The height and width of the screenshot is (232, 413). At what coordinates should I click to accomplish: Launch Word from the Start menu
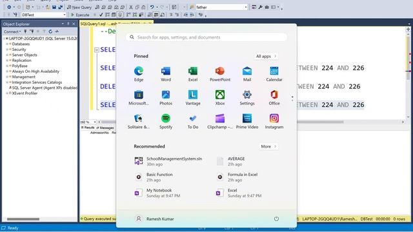click(166, 74)
